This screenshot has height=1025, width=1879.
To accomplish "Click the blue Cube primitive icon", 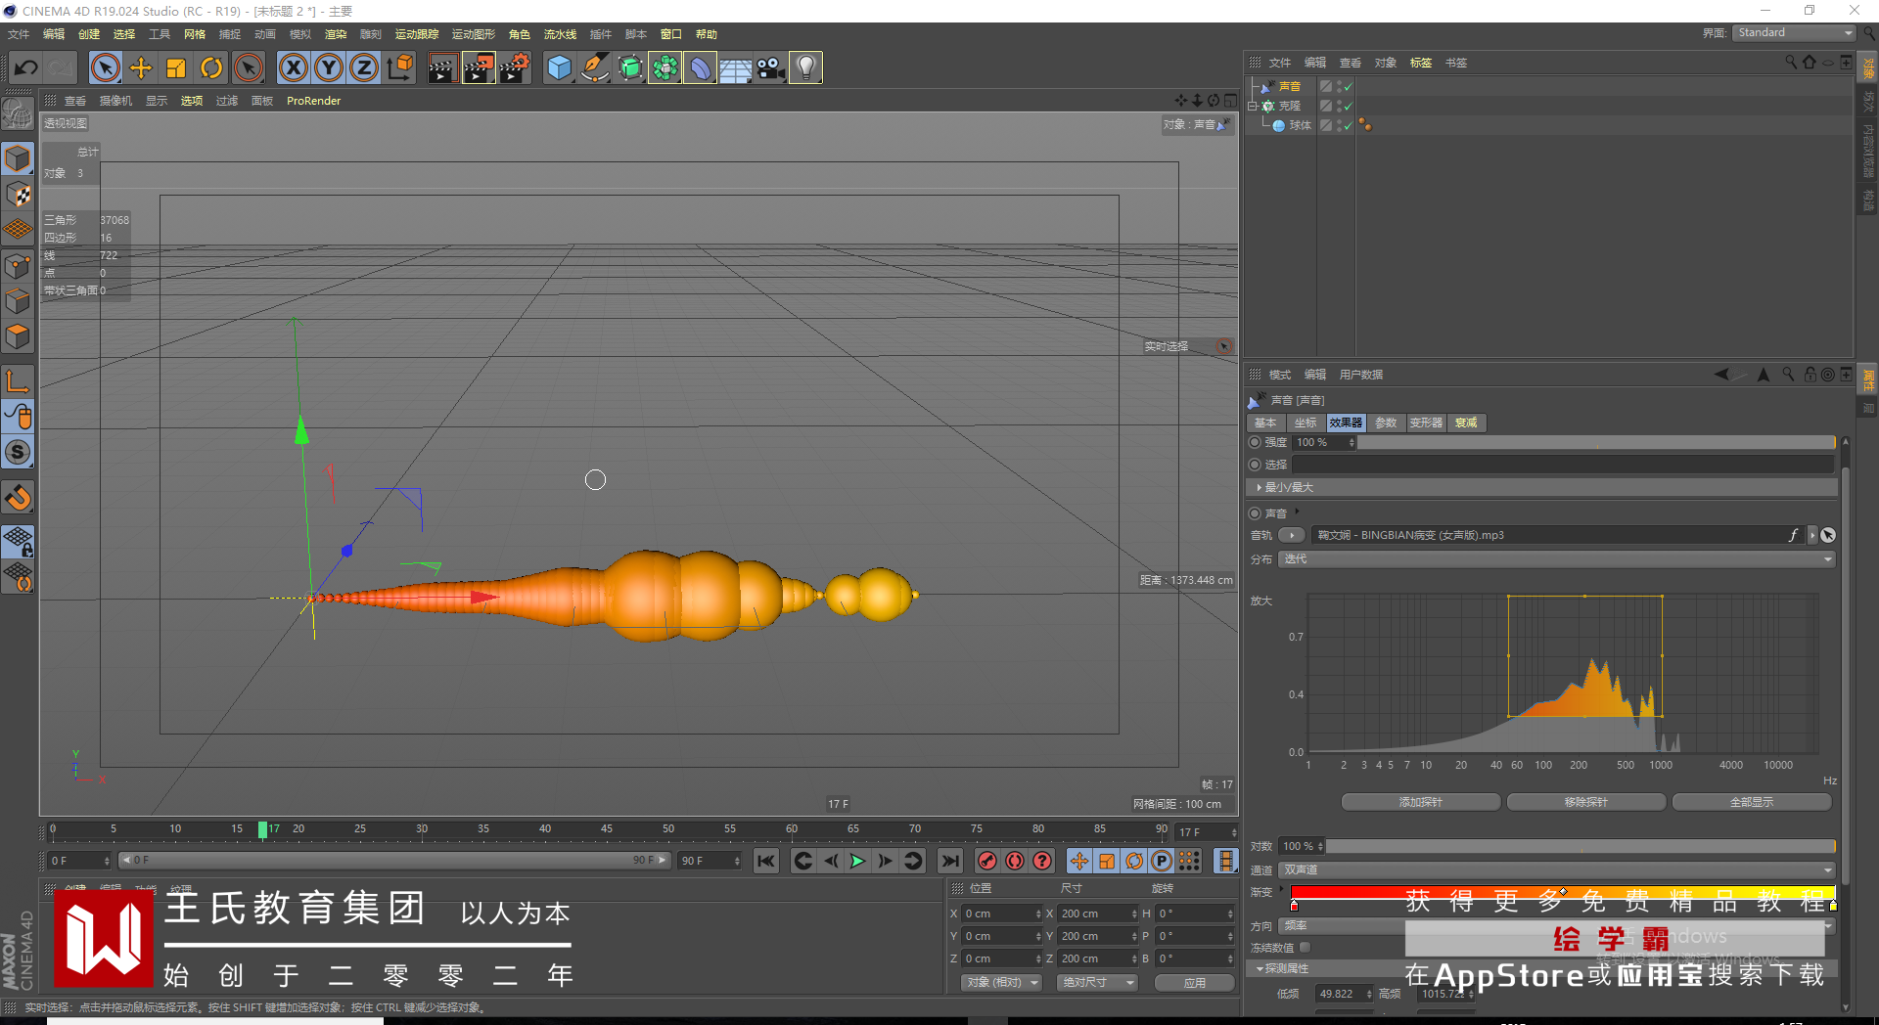I will [559, 67].
